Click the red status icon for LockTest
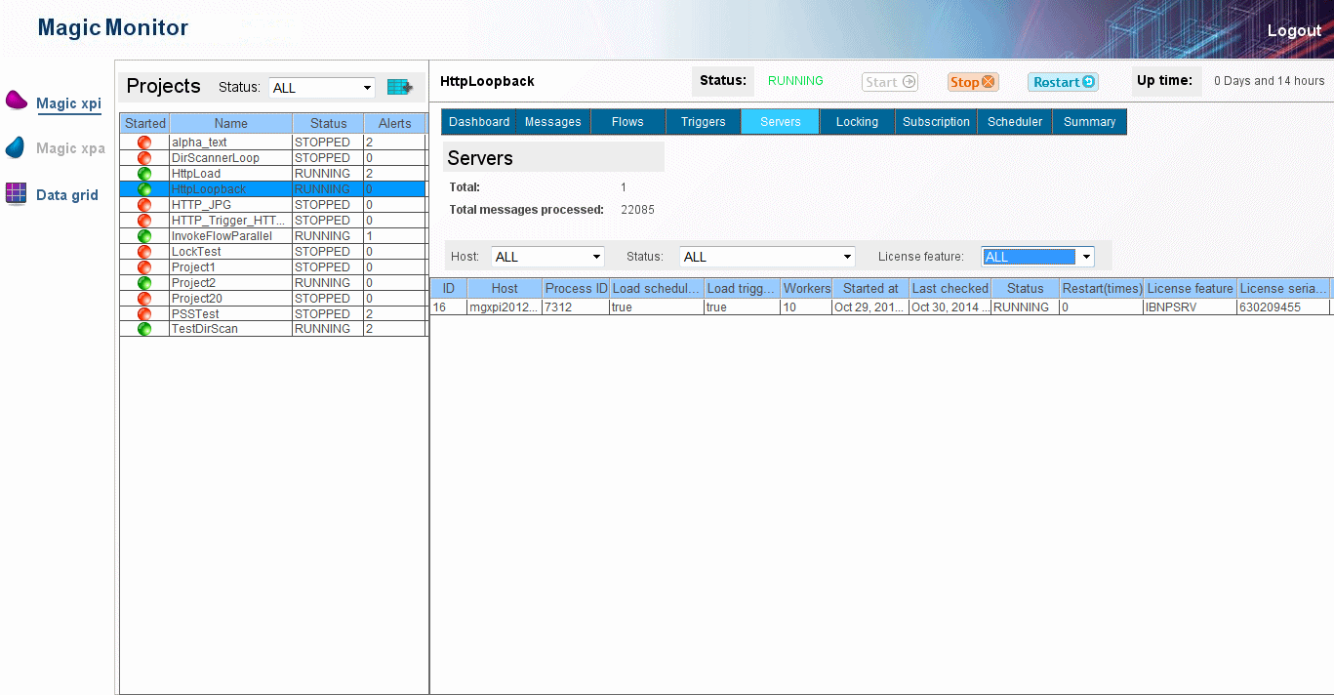The height and width of the screenshot is (695, 1334). coord(144,252)
